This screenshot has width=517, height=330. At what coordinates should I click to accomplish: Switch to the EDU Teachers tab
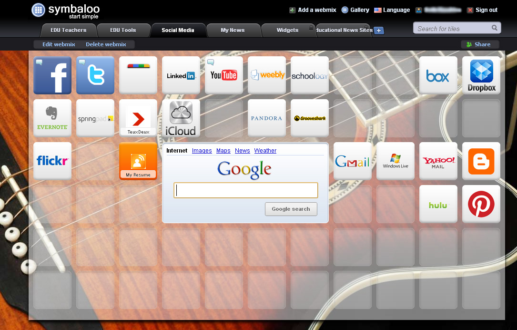tap(68, 30)
